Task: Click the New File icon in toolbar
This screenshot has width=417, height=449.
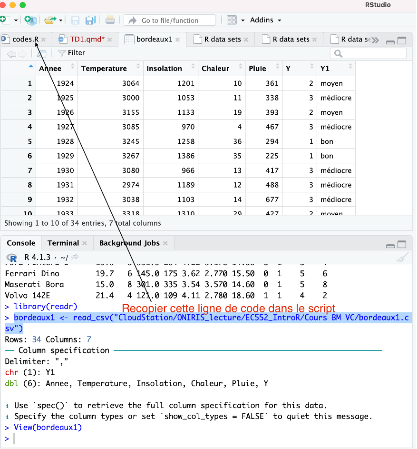Action: 3,20
